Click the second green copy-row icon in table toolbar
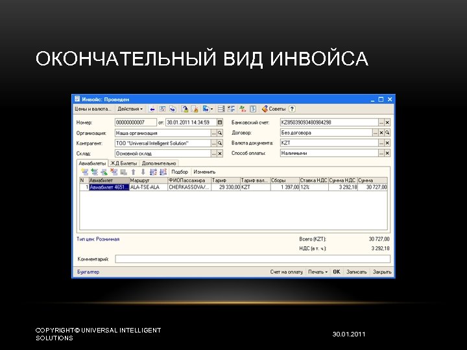Image resolution: width=467 pixels, height=350 pixels. point(95,172)
